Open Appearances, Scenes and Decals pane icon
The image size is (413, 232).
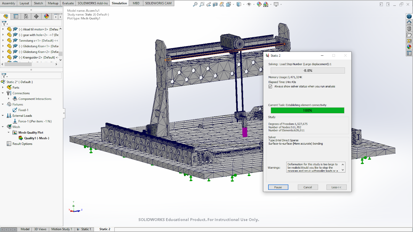pyautogui.click(x=409, y=47)
